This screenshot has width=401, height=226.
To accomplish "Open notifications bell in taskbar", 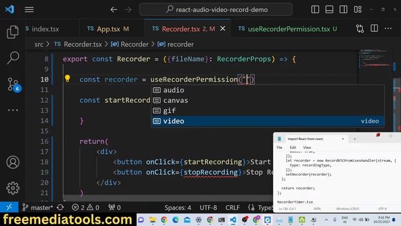I will tap(394, 220).
